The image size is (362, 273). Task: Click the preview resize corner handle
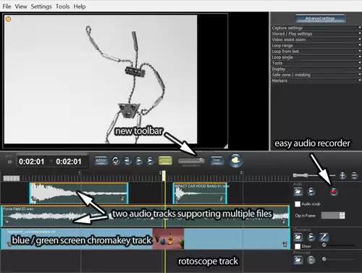click(x=226, y=146)
